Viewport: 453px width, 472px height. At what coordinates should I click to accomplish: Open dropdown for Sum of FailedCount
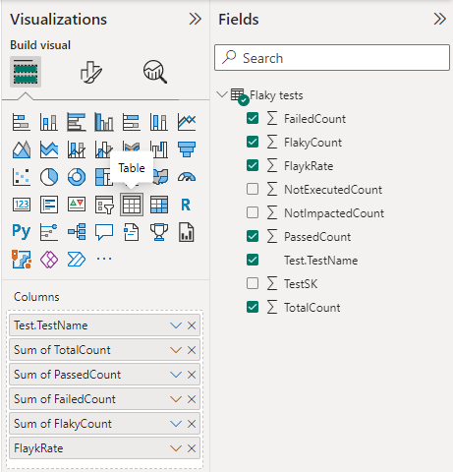click(176, 399)
